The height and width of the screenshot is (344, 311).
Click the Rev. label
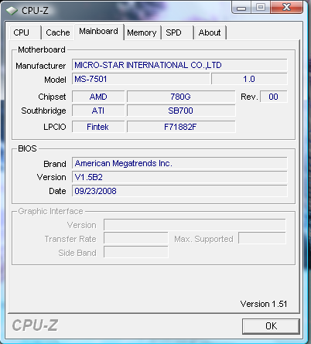tap(249, 97)
